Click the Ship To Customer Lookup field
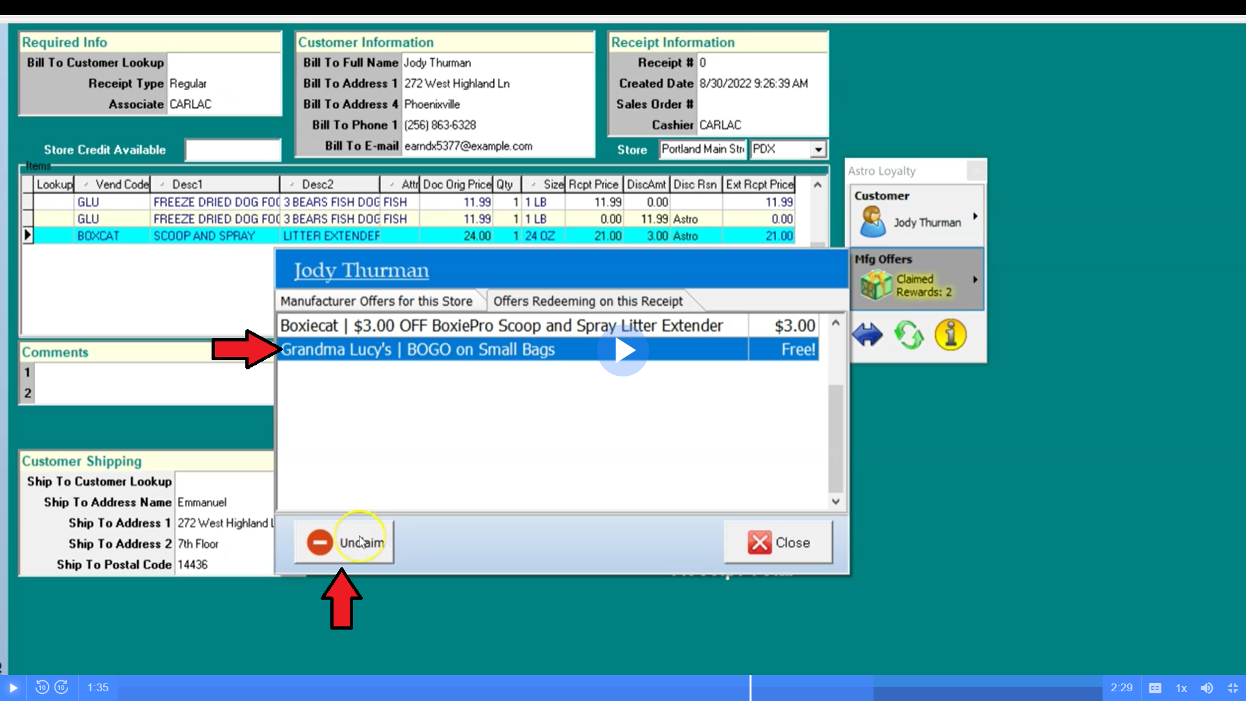 tap(225, 482)
